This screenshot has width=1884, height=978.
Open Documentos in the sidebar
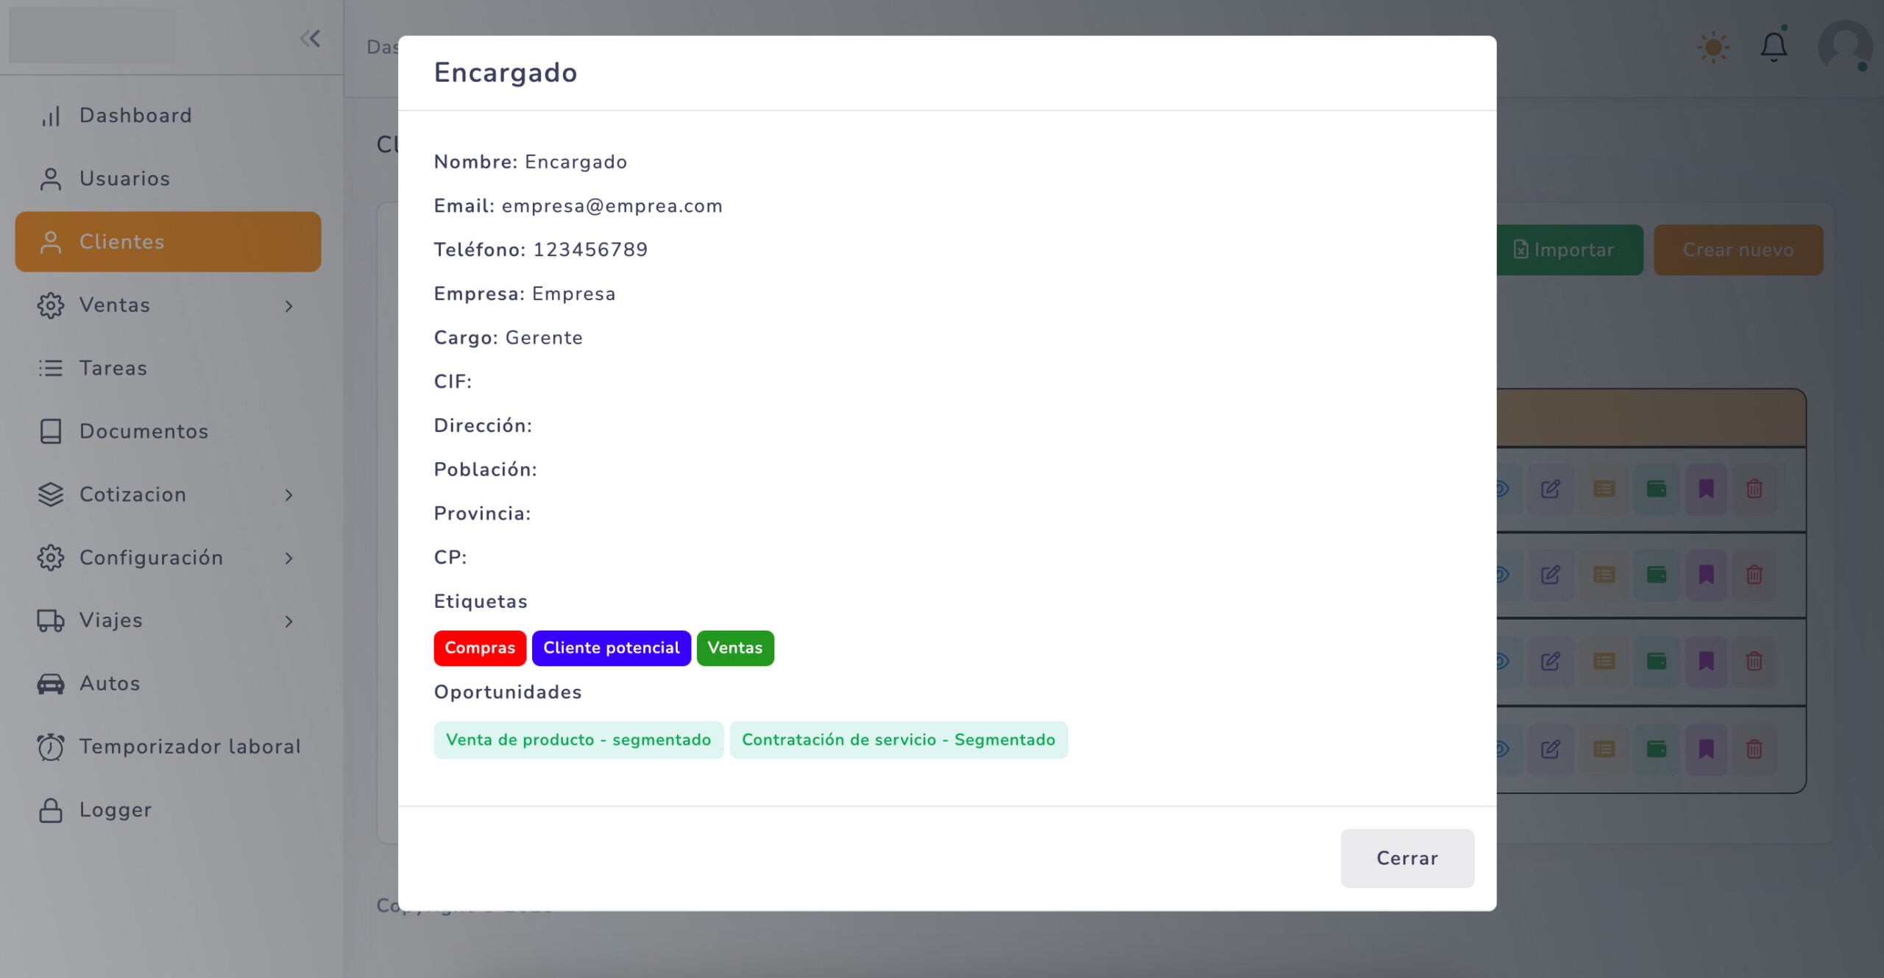[168, 431]
